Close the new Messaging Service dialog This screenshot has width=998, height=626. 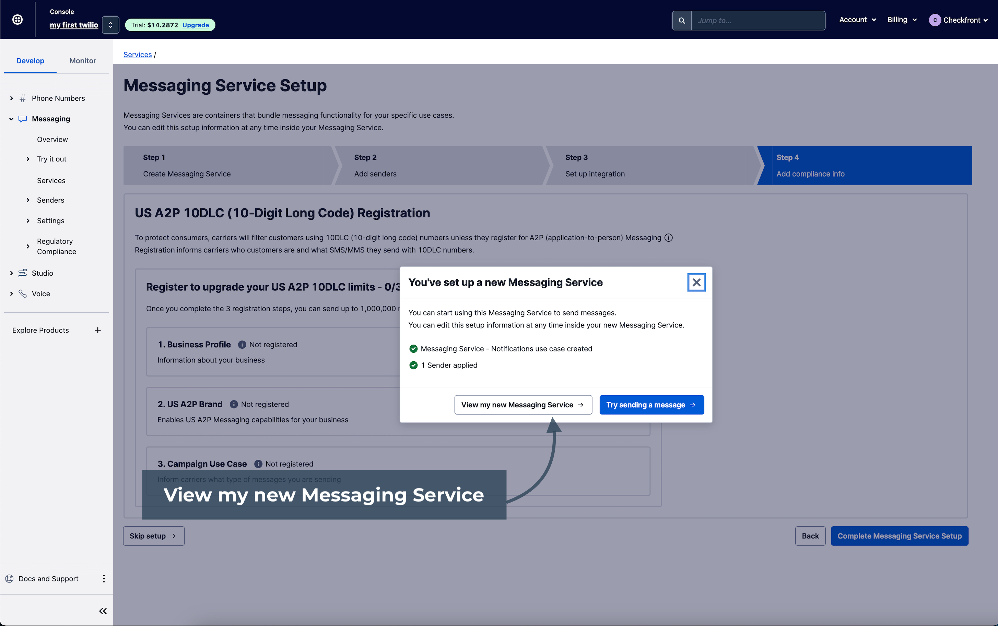[696, 282]
